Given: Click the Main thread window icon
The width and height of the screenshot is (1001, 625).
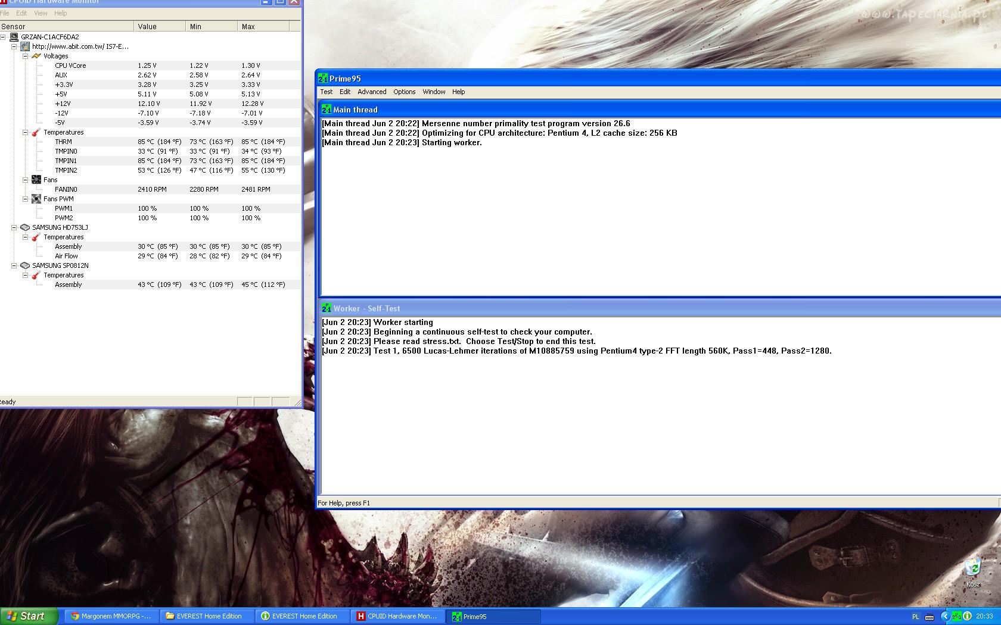Looking at the screenshot, I should pyautogui.click(x=327, y=110).
